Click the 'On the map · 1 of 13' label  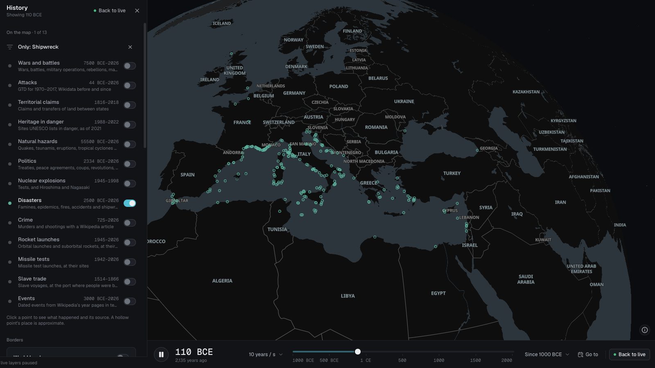27,32
